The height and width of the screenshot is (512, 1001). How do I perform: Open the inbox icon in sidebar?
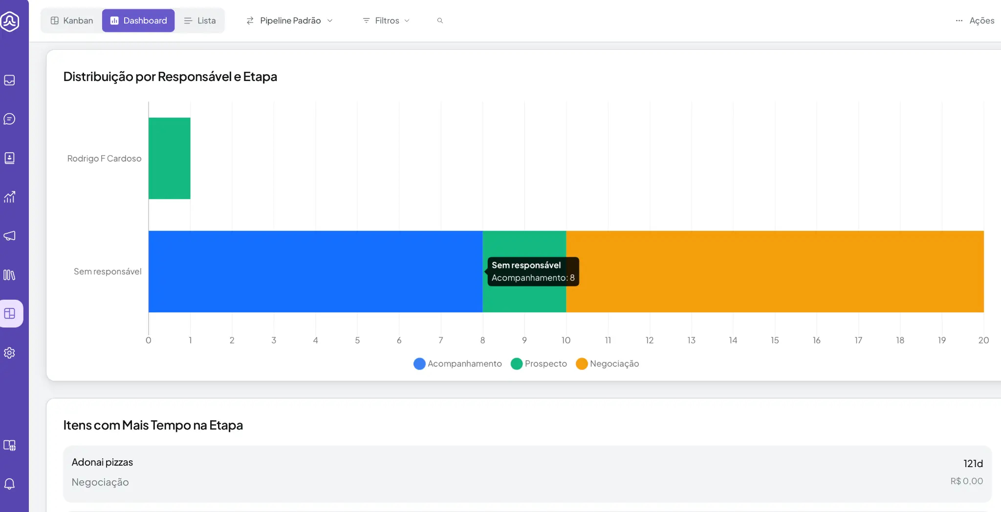pyautogui.click(x=10, y=80)
